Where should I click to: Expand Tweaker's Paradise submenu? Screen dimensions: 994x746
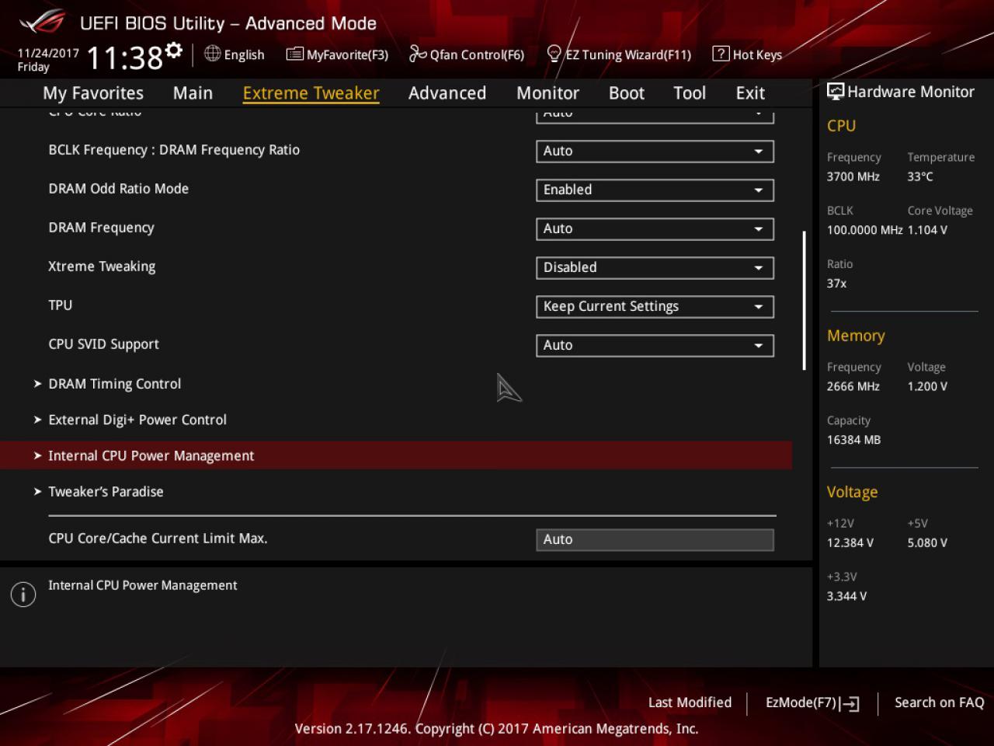point(106,492)
